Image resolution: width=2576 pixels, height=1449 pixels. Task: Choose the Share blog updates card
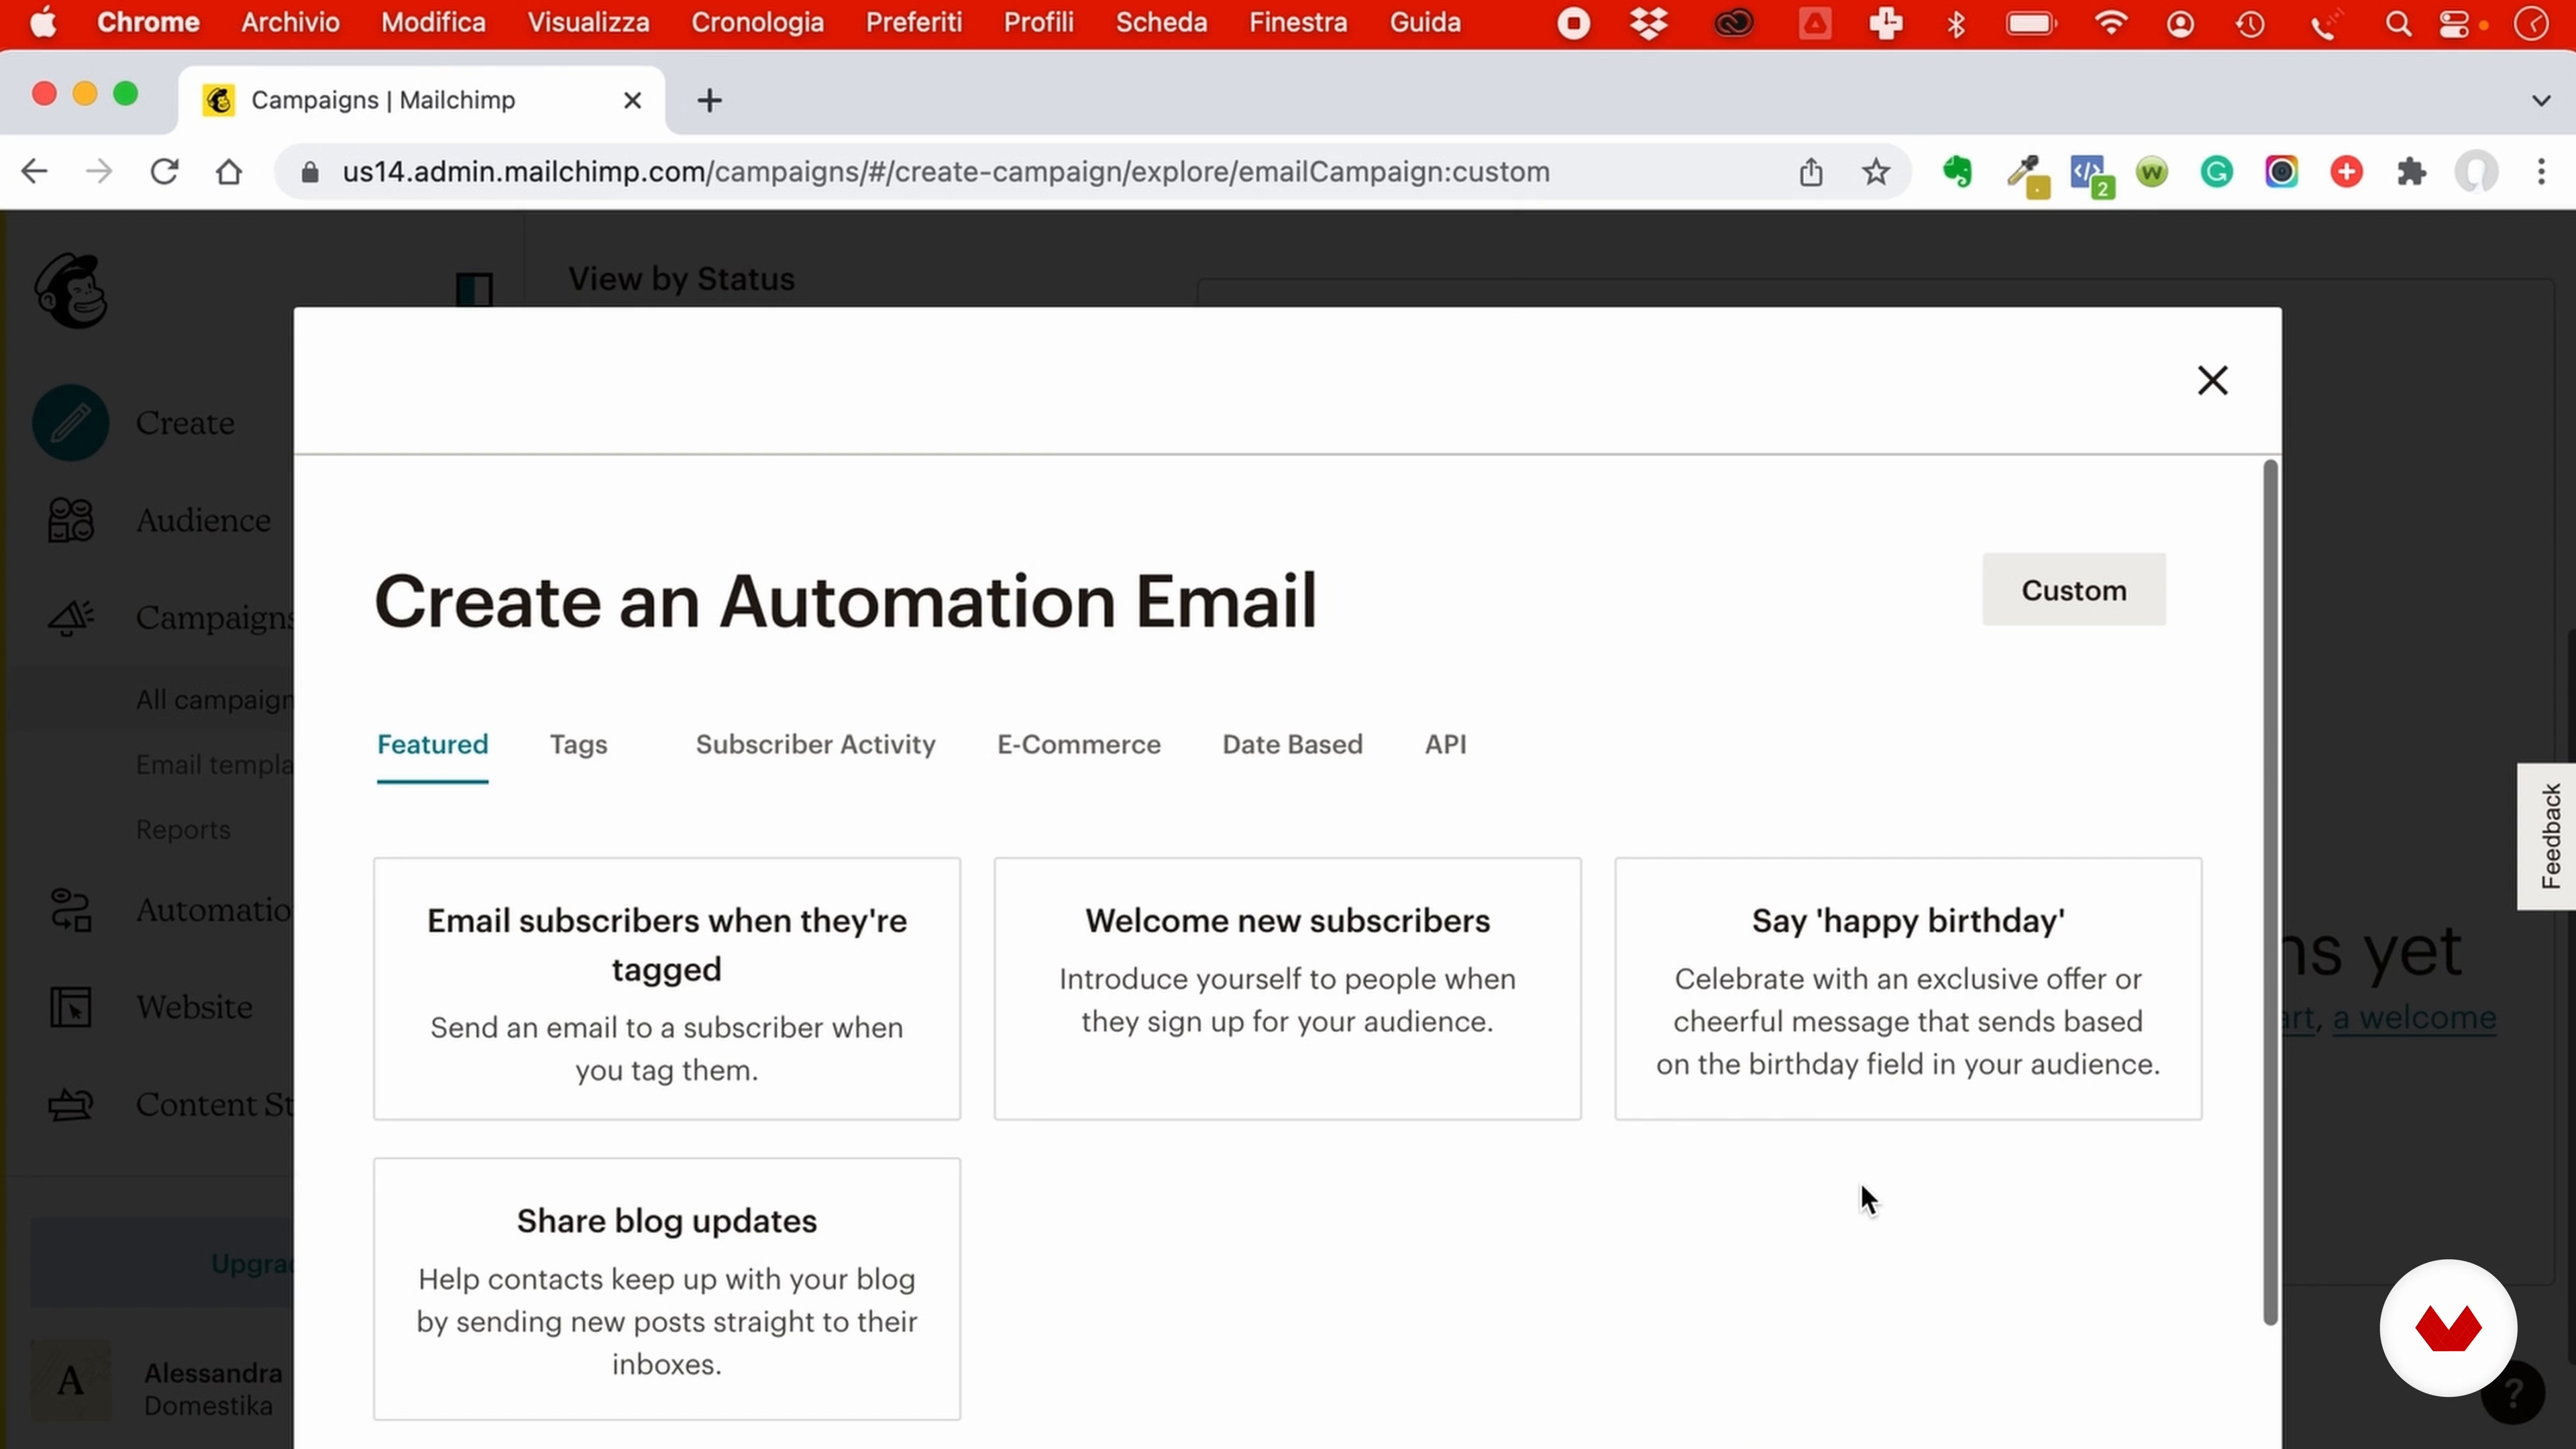point(667,1289)
